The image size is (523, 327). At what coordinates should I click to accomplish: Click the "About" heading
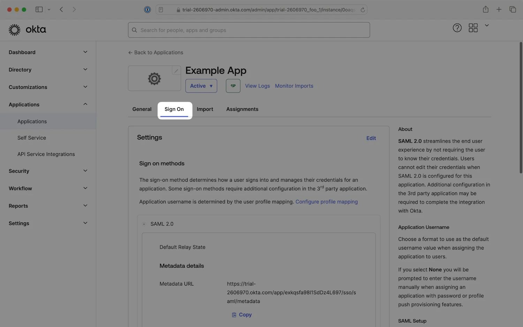(x=405, y=129)
